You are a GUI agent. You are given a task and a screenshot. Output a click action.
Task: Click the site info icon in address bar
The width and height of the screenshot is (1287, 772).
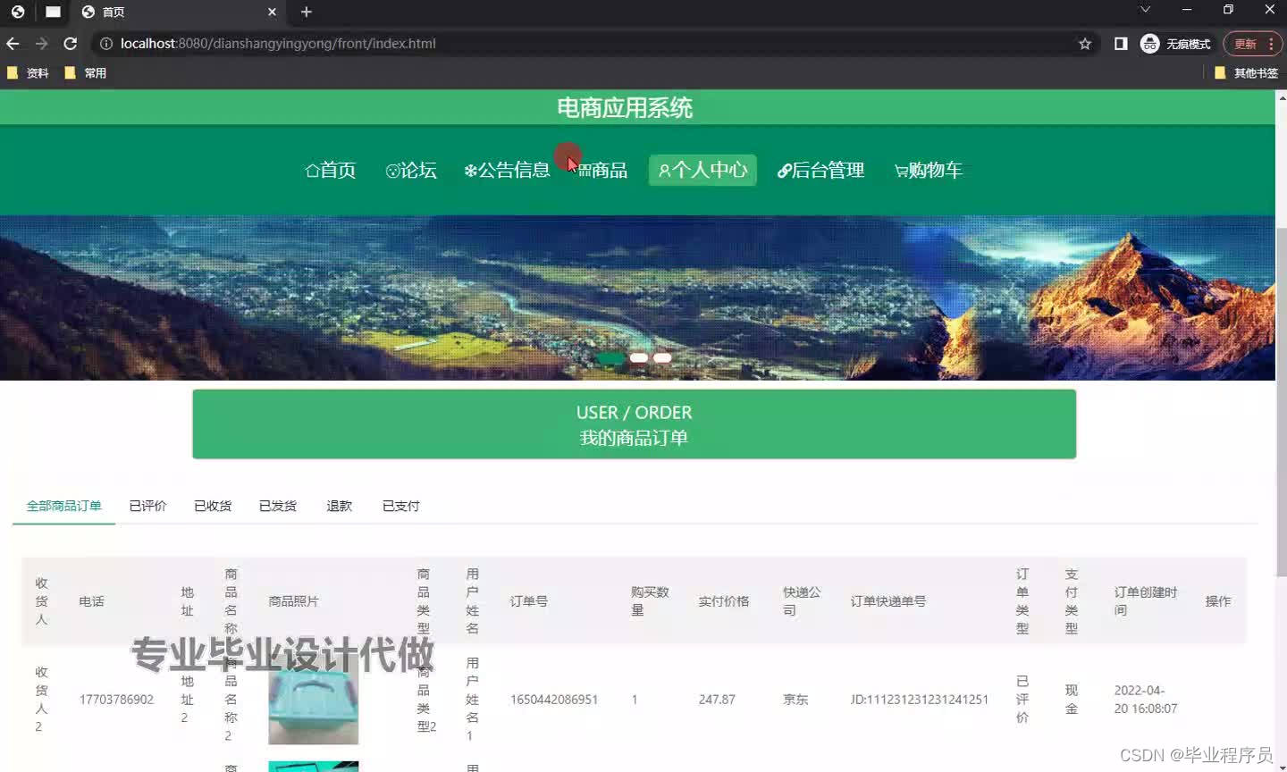(x=105, y=43)
